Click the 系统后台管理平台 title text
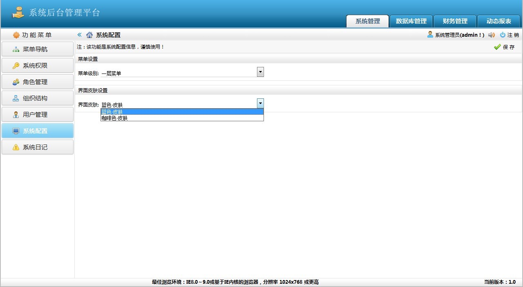 65,12
